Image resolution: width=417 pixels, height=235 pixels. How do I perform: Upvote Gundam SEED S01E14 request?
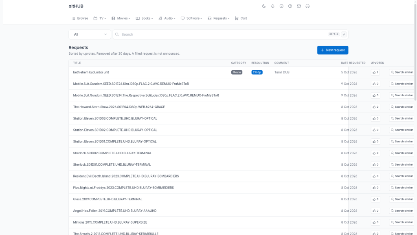[375, 95]
